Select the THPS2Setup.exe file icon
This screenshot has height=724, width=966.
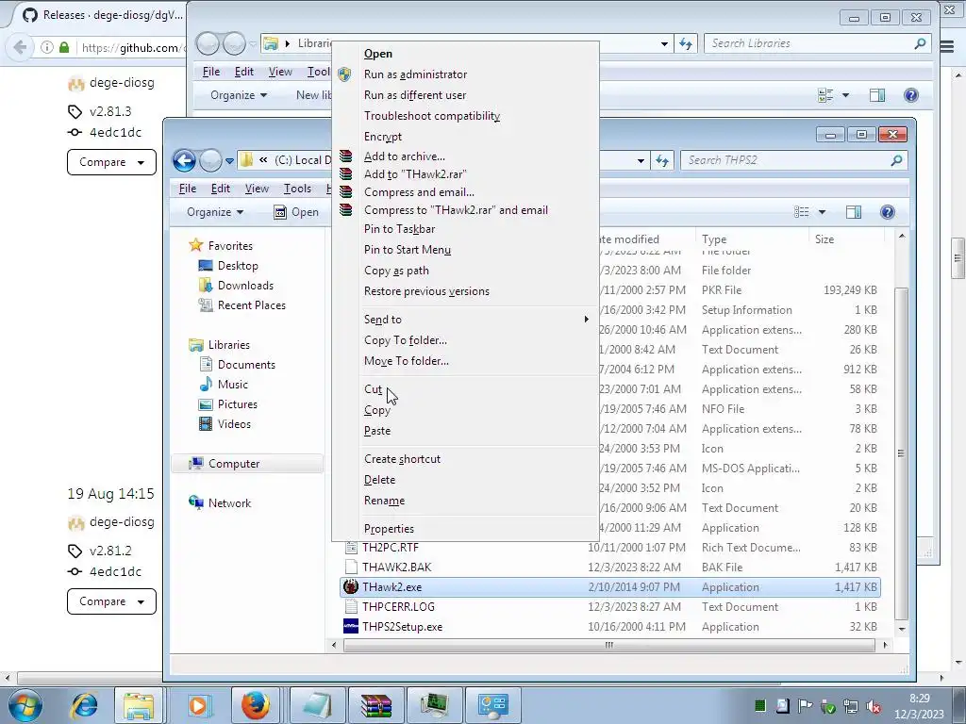[x=351, y=627]
